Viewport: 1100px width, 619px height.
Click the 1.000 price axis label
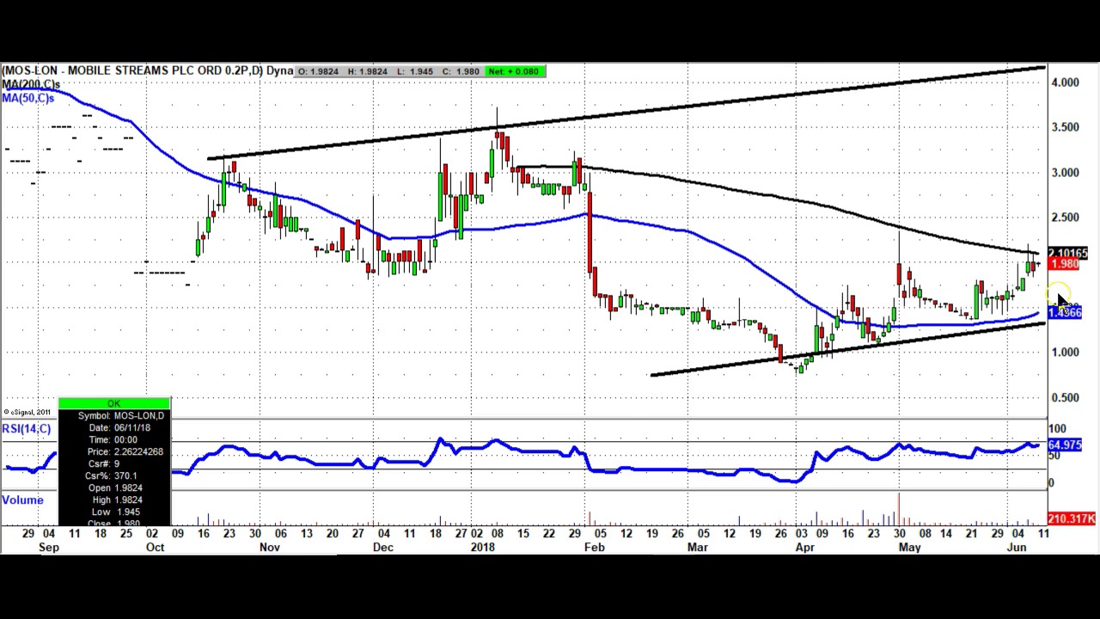[1065, 352]
